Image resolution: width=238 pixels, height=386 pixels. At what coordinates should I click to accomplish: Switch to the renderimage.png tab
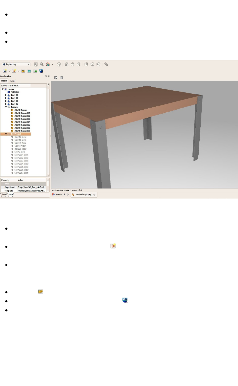tap(84, 195)
